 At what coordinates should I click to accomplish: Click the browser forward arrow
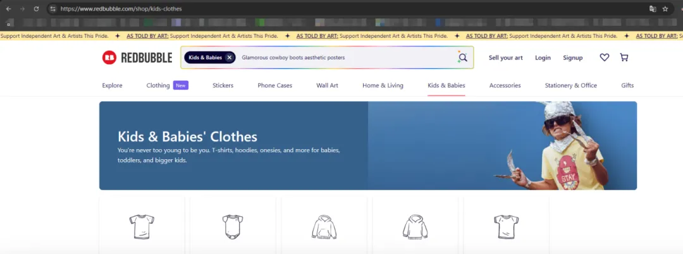22,9
